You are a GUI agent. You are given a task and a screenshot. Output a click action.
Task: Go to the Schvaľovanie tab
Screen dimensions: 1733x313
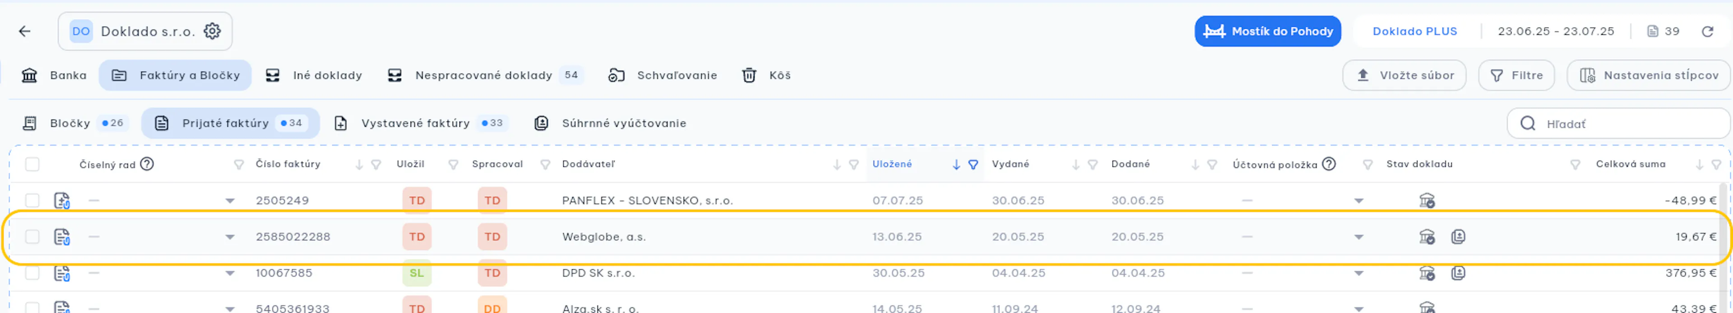(x=662, y=75)
